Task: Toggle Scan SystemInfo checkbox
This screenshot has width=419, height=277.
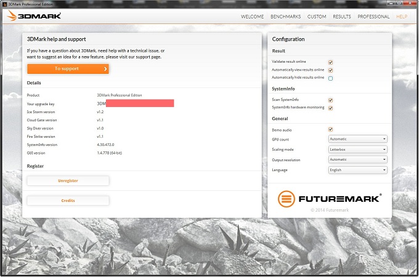Action: pos(330,100)
